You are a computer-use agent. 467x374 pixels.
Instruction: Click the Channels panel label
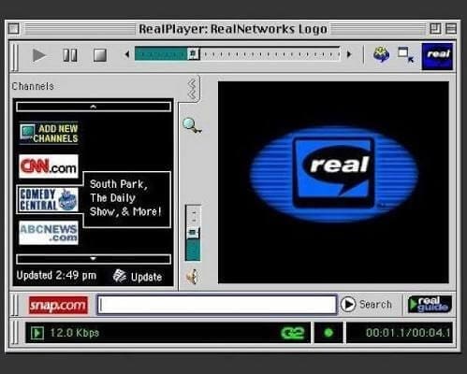coord(33,86)
